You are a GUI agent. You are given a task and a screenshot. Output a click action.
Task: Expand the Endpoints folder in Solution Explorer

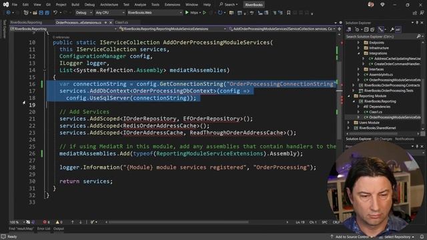click(358, 43)
